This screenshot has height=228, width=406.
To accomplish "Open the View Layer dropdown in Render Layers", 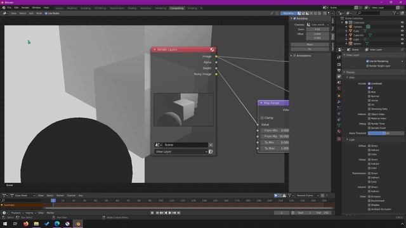I will [181, 152].
